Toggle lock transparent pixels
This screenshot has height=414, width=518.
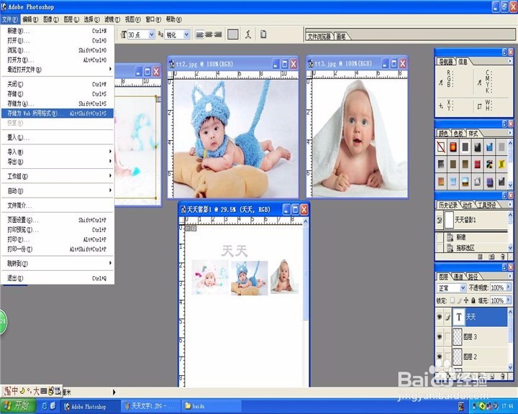[453, 300]
